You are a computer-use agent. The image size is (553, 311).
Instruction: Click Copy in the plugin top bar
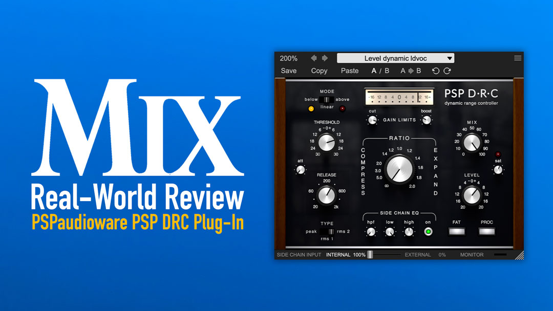coord(319,71)
